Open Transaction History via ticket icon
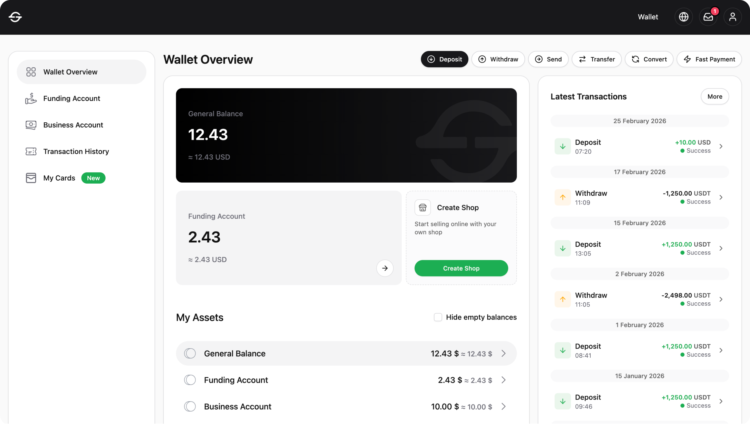The width and height of the screenshot is (750, 425). [31, 151]
